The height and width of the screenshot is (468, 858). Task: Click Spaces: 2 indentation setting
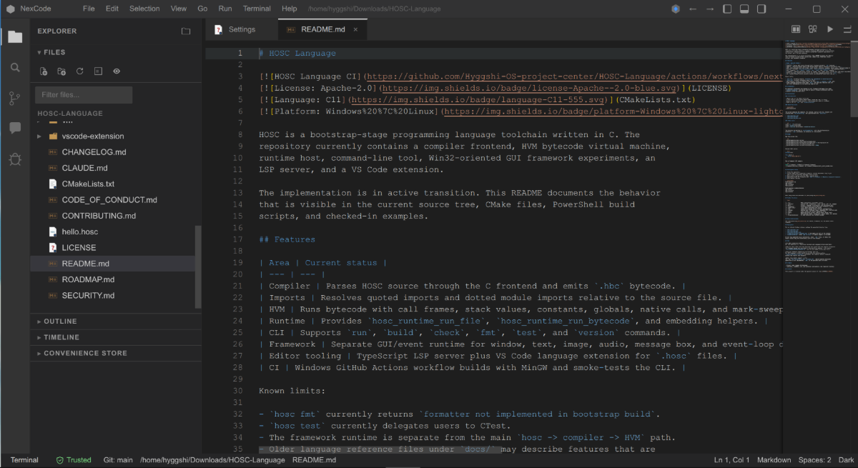[814, 460]
